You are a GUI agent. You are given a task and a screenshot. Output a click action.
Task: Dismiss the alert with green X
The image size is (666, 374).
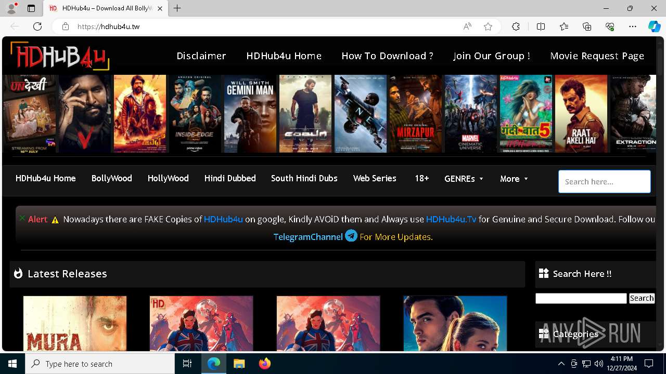click(22, 218)
